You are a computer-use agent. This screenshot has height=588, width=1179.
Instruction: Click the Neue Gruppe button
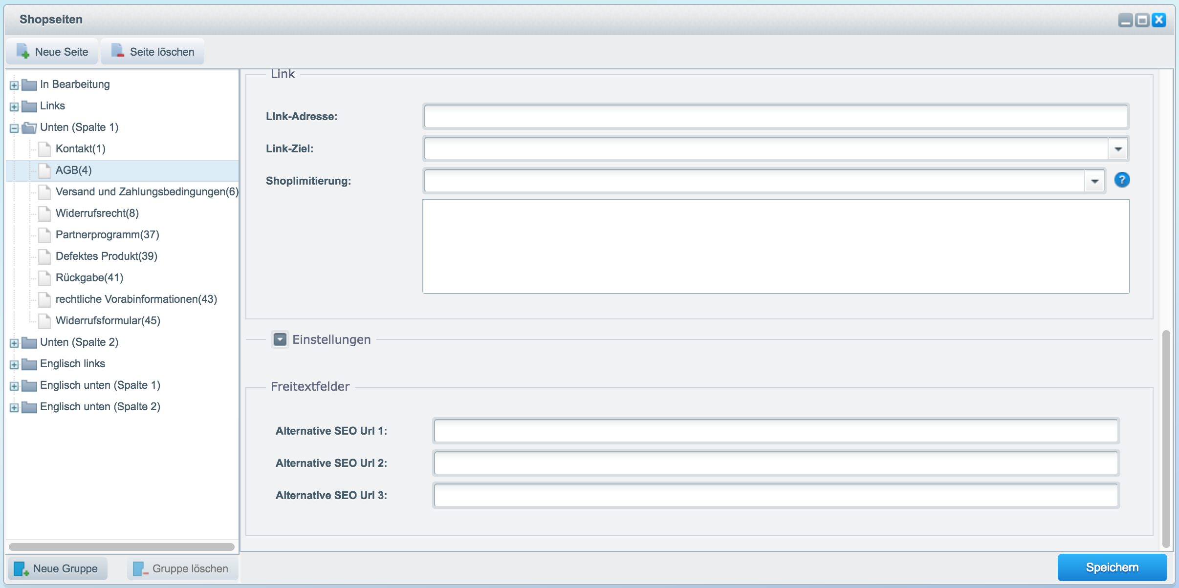pyautogui.click(x=58, y=568)
